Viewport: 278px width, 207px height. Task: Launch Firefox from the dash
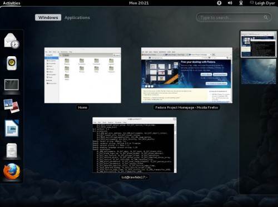click(x=12, y=171)
